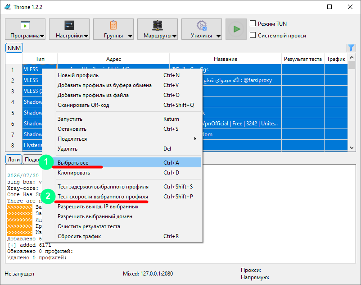The image size is (361, 285).
Task: Click VLESS type cell in row 2
Action: point(32,80)
